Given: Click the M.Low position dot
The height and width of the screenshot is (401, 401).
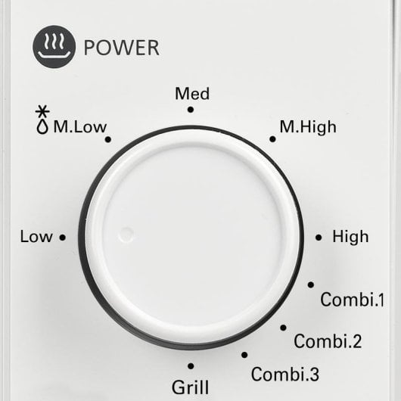Looking at the screenshot, I should [108, 139].
